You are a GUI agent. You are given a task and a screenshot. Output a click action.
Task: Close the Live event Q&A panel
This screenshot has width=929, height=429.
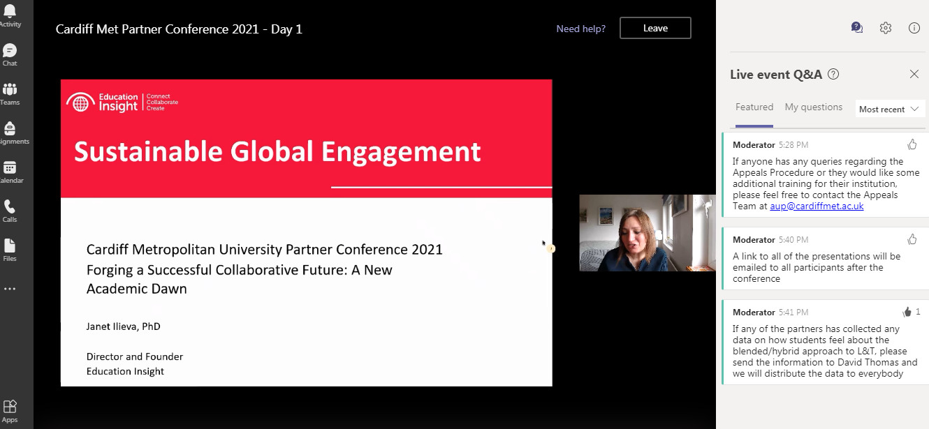point(914,74)
